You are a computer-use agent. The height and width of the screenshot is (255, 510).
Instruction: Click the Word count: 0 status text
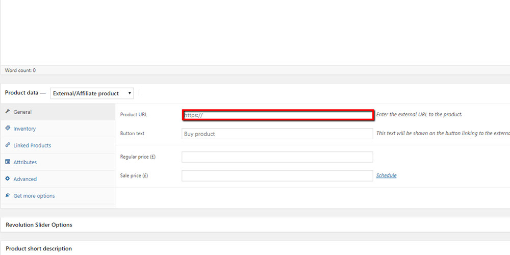pyautogui.click(x=20, y=70)
